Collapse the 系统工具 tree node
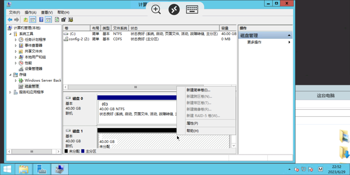Image resolution: width=350 pixels, height=175 pixels. 10,34
